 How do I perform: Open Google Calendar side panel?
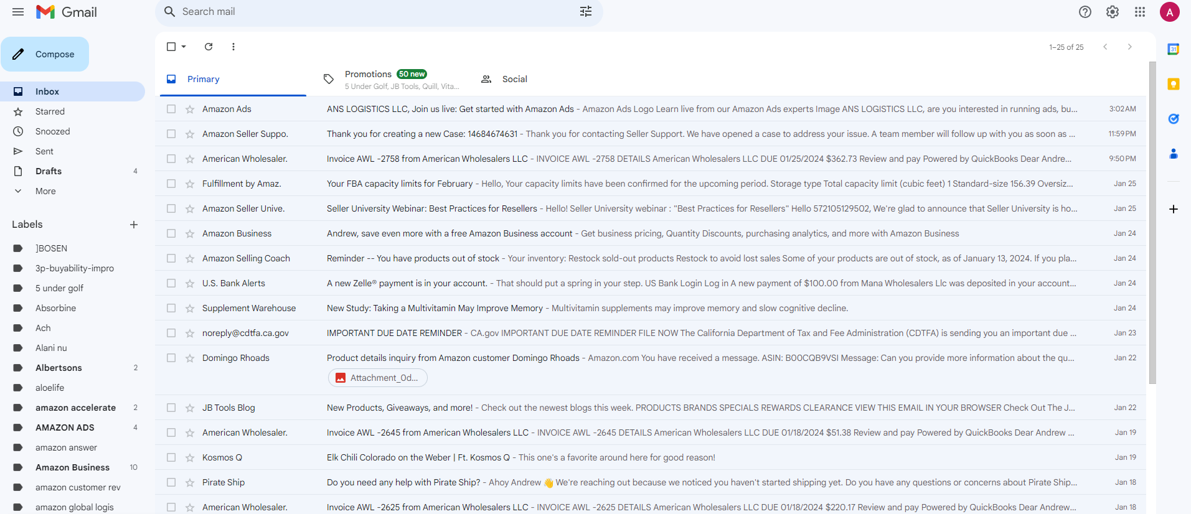[1174, 49]
